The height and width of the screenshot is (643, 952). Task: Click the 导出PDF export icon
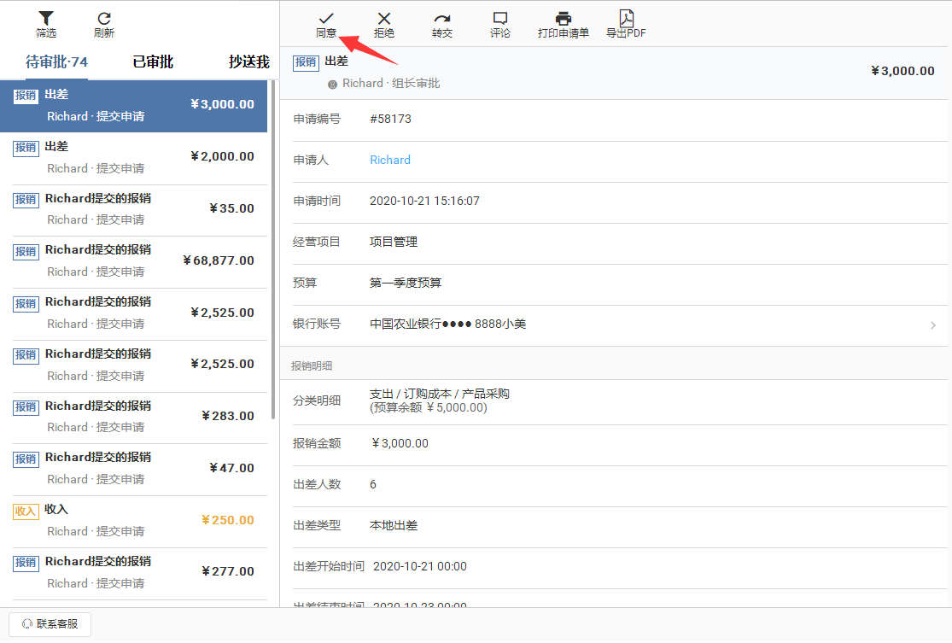(626, 18)
